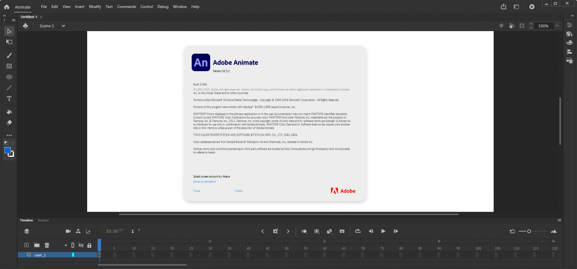Click the Add Camera icon
This screenshot has height=269, width=577.
click(68, 231)
